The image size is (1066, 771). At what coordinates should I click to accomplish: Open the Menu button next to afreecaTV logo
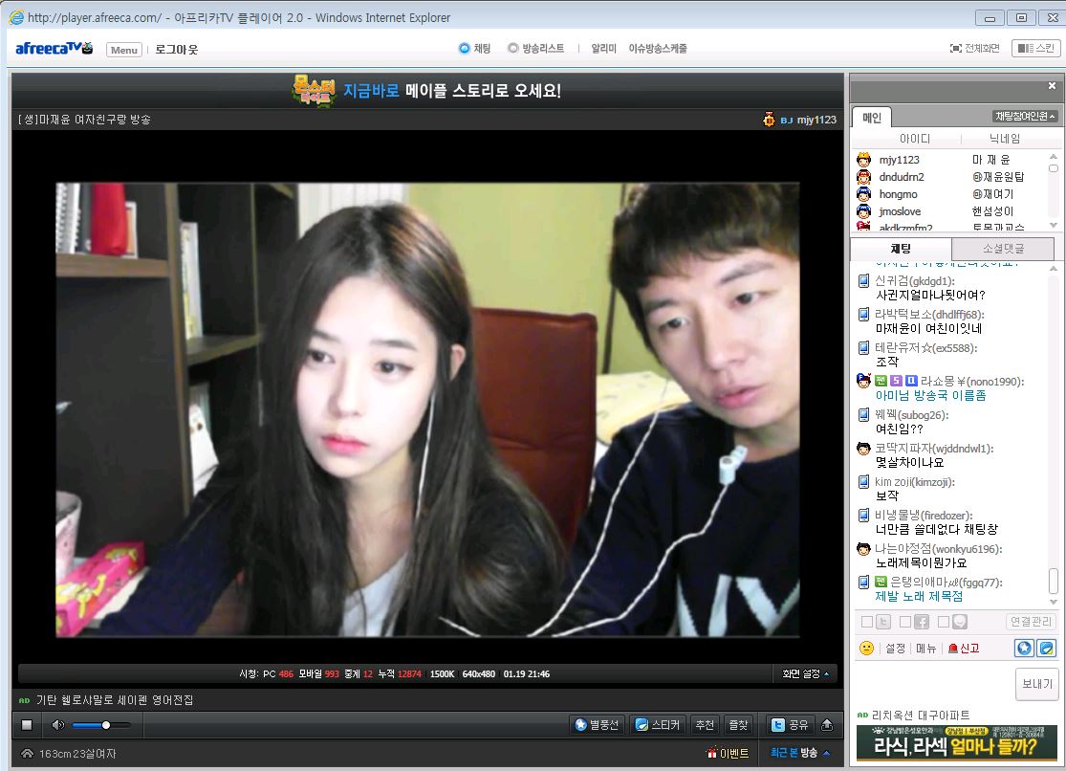pos(123,50)
